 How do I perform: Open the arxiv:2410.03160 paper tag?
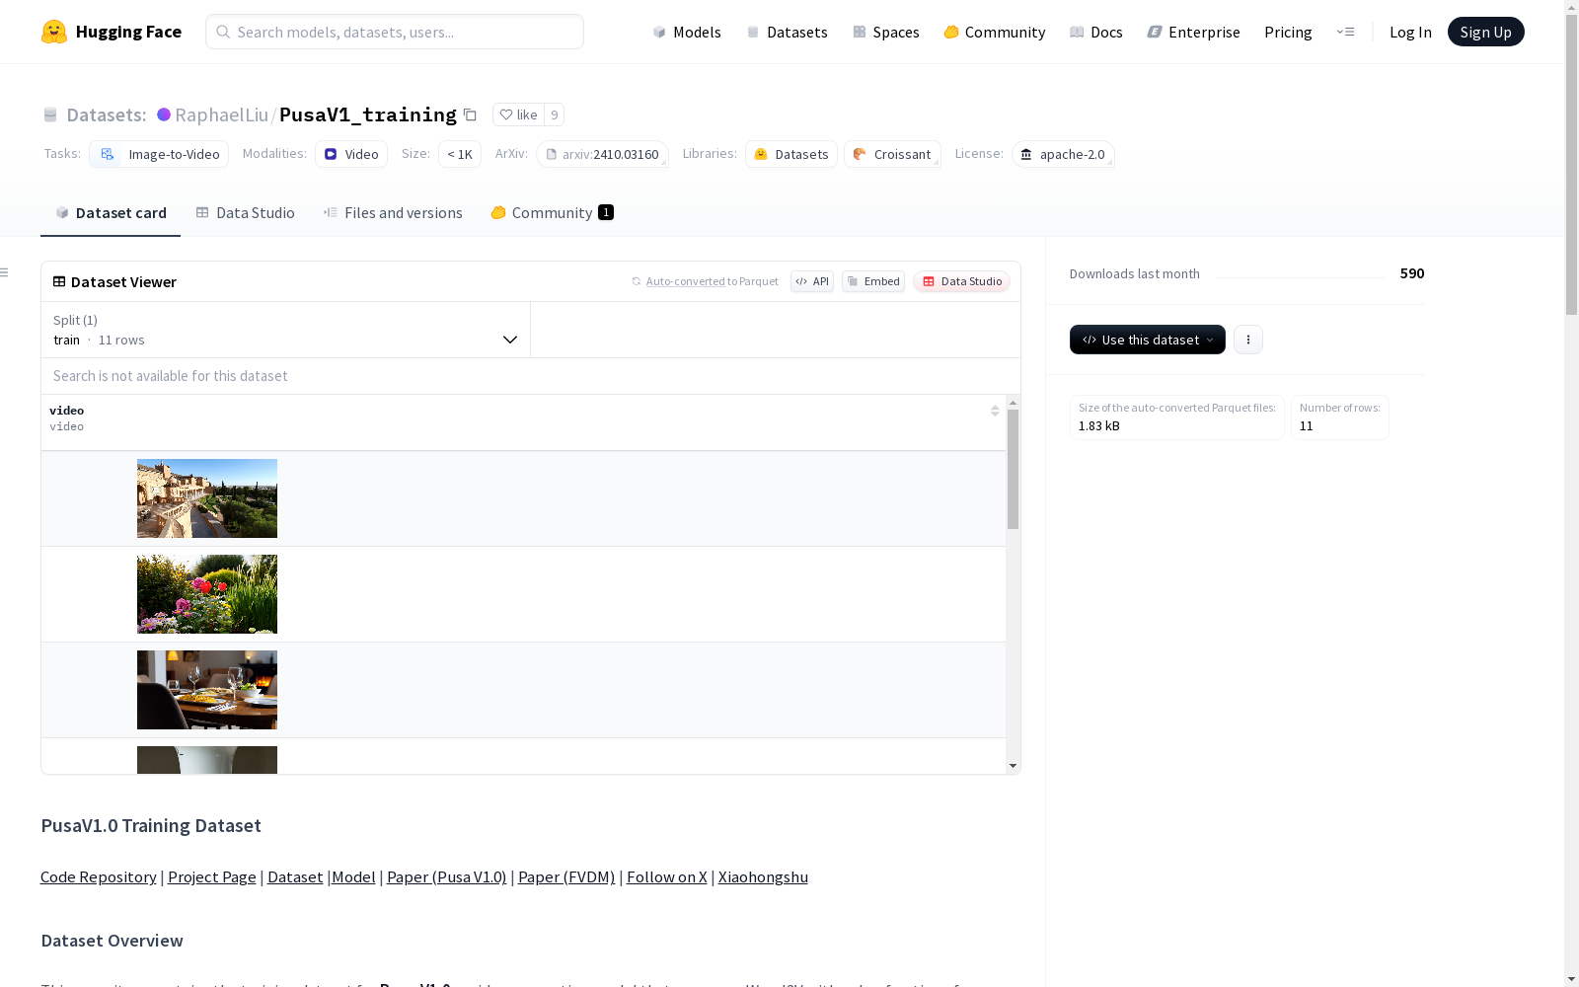pyautogui.click(x=602, y=154)
